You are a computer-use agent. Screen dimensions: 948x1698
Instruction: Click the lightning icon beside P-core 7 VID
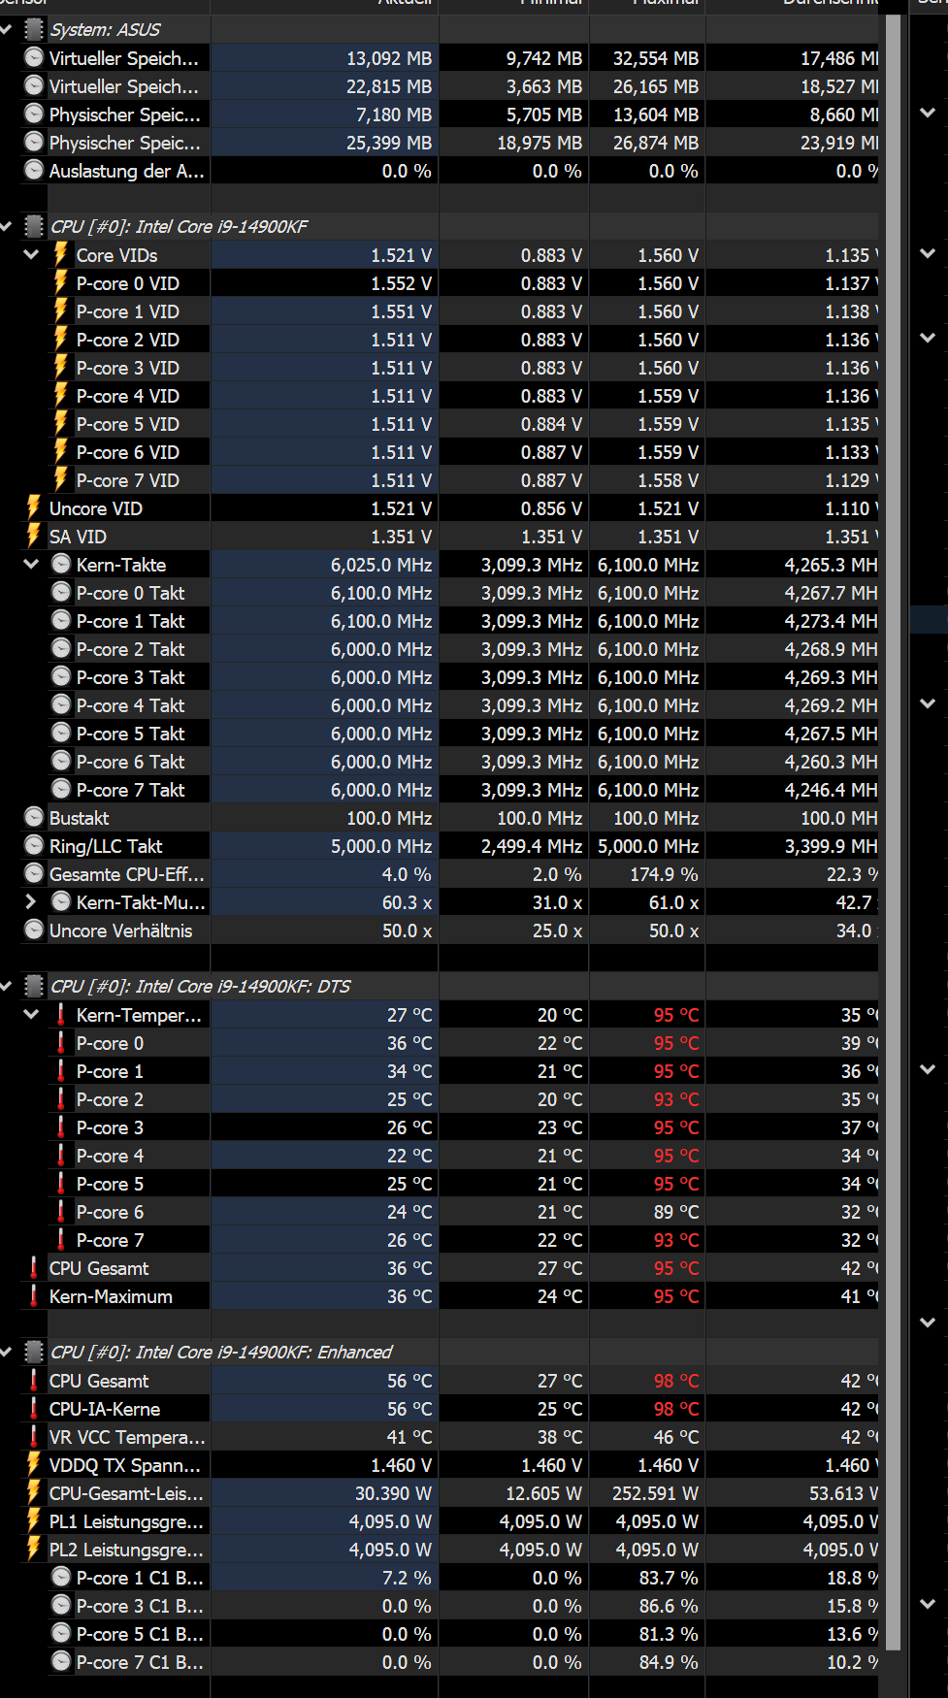(x=61, y=479)
